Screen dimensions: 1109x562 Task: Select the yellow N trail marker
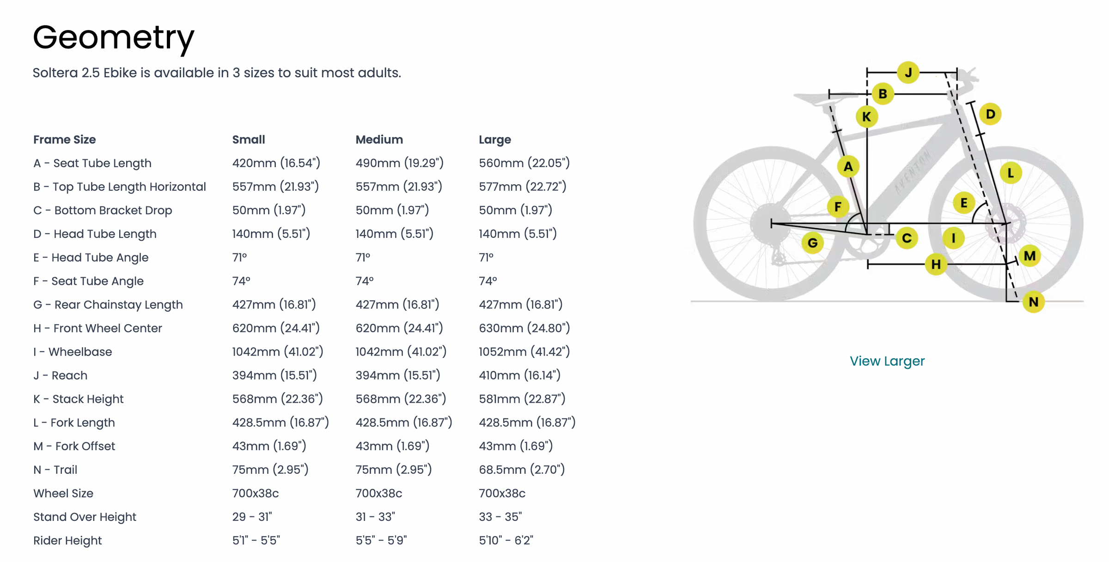point(1034,302)
